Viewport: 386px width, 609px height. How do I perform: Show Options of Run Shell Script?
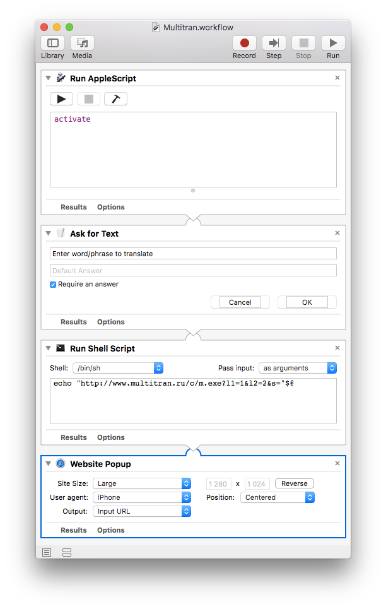click(110, 437)
